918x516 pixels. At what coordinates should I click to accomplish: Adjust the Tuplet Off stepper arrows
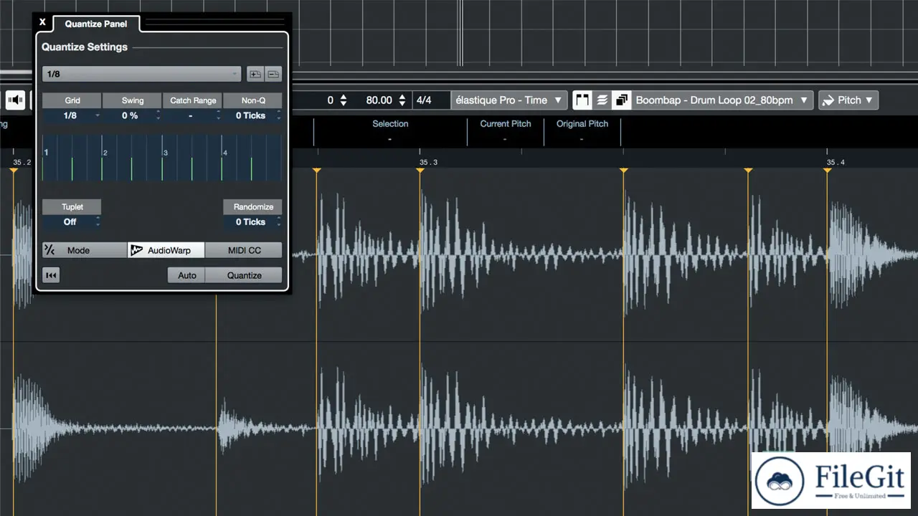click(x=98, y=222)
